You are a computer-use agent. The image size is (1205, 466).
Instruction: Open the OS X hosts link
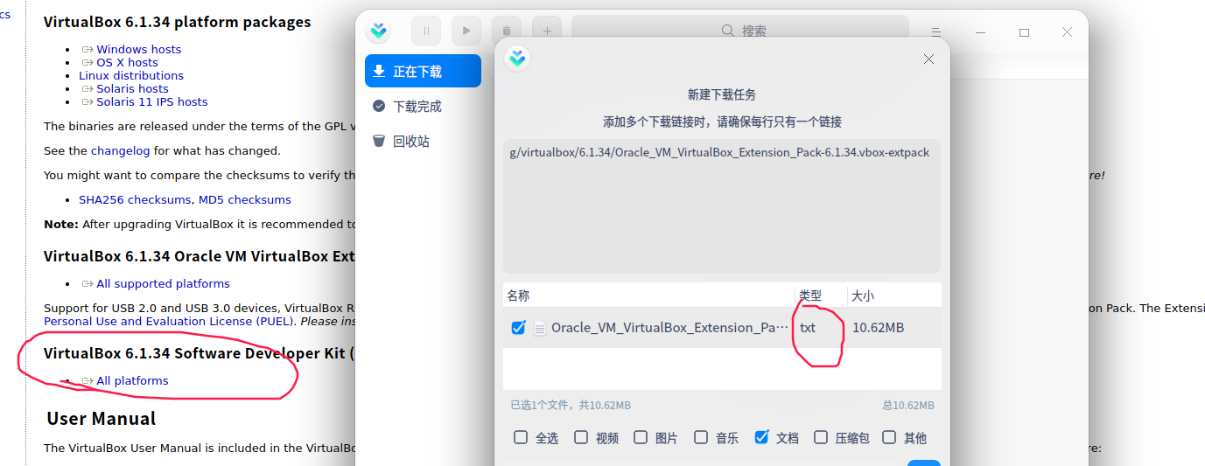point(127,62)
